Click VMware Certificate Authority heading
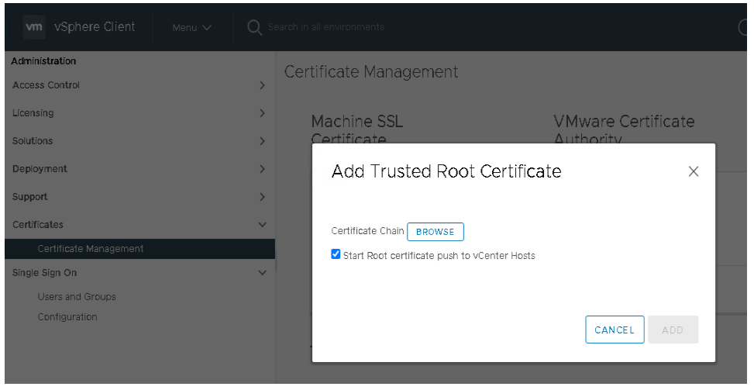This screenshot has height=390, width=754. click(624, 130)
